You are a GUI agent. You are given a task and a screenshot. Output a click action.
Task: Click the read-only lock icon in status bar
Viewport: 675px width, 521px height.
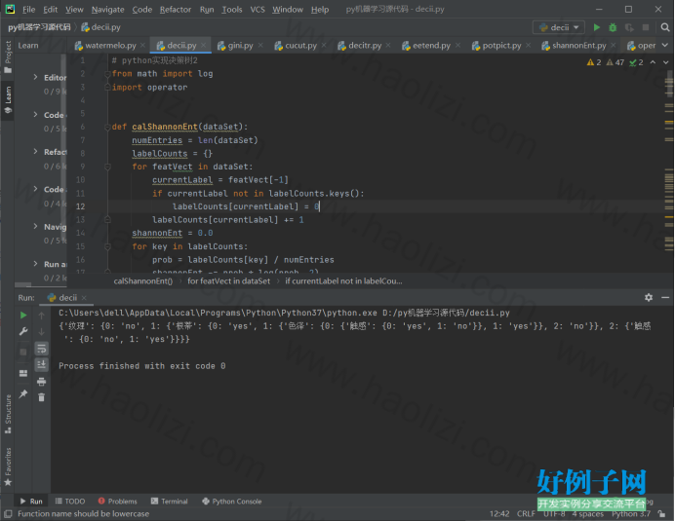click(x=661, y=513)
